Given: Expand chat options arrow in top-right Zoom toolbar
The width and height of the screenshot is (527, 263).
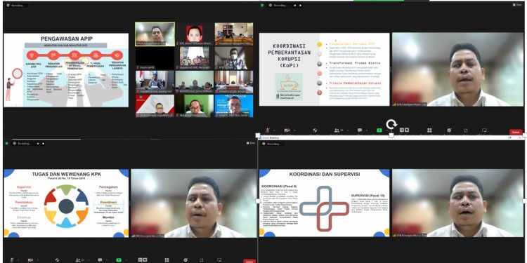Looking at the screenshot, I should [x=367, y=130].
